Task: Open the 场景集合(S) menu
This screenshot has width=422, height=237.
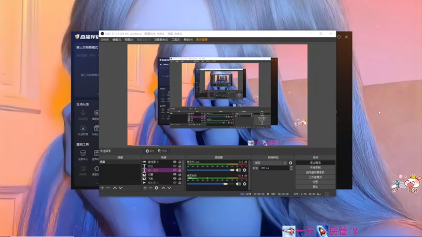Action: coord(161,40)
